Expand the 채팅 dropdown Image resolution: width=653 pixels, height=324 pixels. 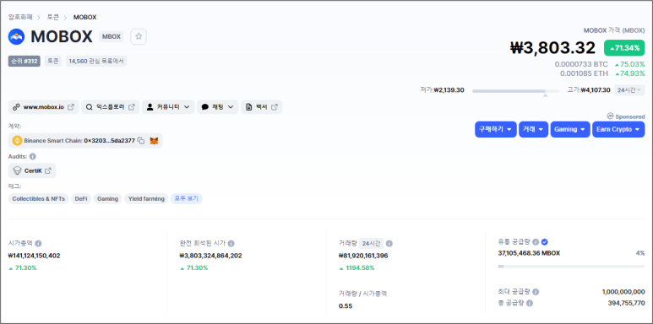[217, 107]
